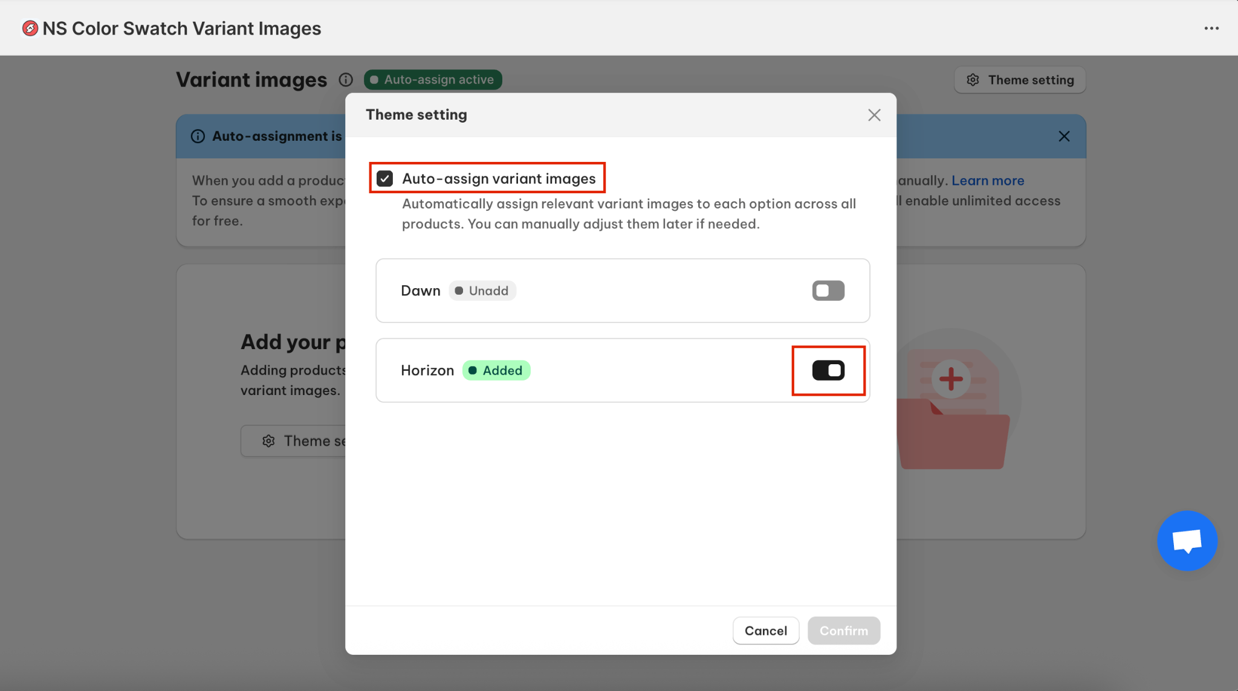
Task: Click the NS Color Swatch app logo icon
Action: pyautogui.click(x=30, y=28)
